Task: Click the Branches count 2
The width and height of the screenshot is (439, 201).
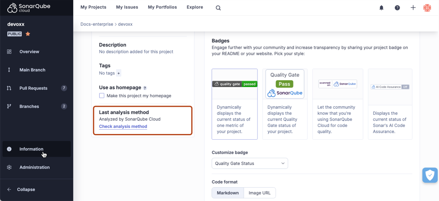Action: 64,106
